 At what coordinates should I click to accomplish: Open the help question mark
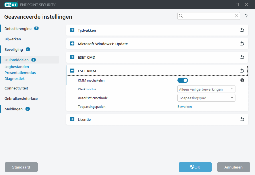pyautogui.click(x=246, y=16)
